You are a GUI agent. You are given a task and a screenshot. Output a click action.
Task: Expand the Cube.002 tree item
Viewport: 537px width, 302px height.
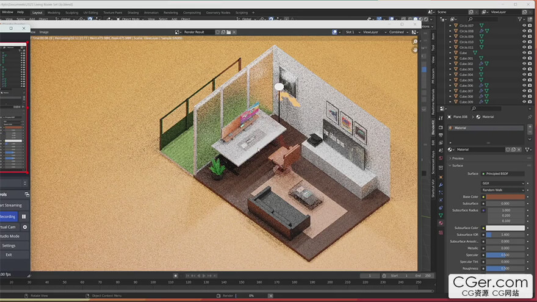coord(450,63)
